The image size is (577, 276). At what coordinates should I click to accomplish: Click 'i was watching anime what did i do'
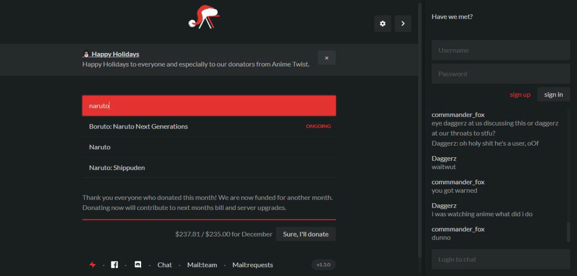(482, 214)
